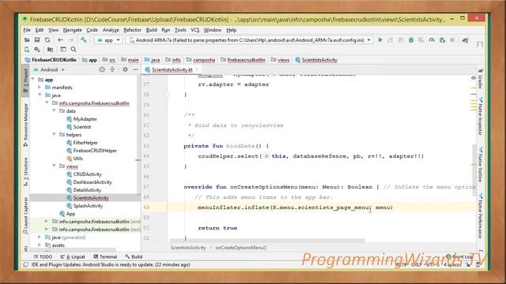Click the Stop app square icon
Image resolution: width=506 pixels, height=284 pixels.
coord(452,40)
